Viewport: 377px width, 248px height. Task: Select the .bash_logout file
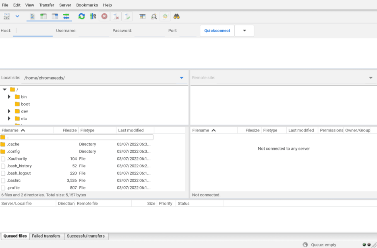(x=77, y=173)
